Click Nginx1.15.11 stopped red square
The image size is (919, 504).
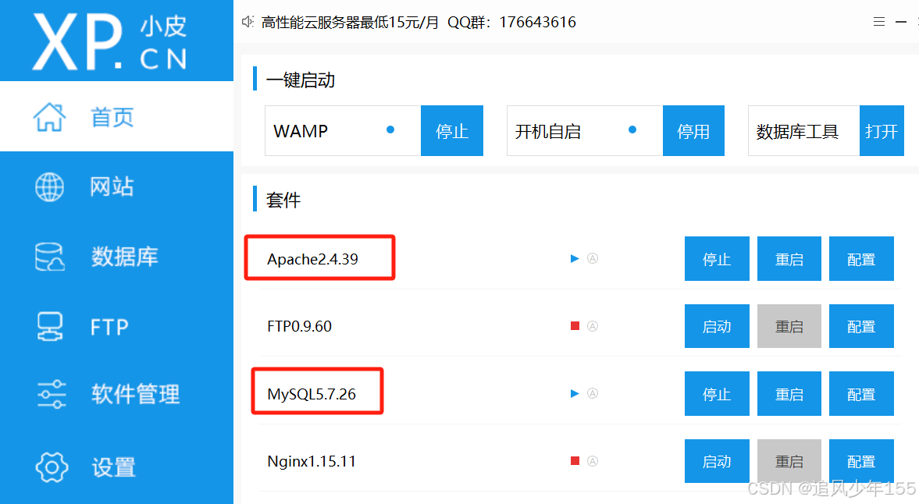tap(575, 461)
